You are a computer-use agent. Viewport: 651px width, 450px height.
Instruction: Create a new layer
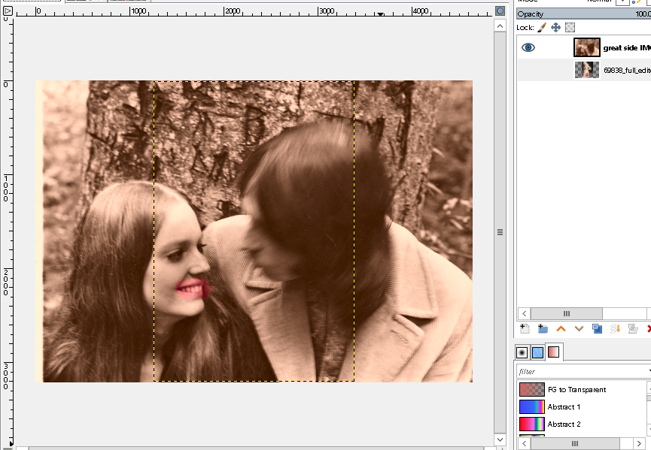click(525, 328)
